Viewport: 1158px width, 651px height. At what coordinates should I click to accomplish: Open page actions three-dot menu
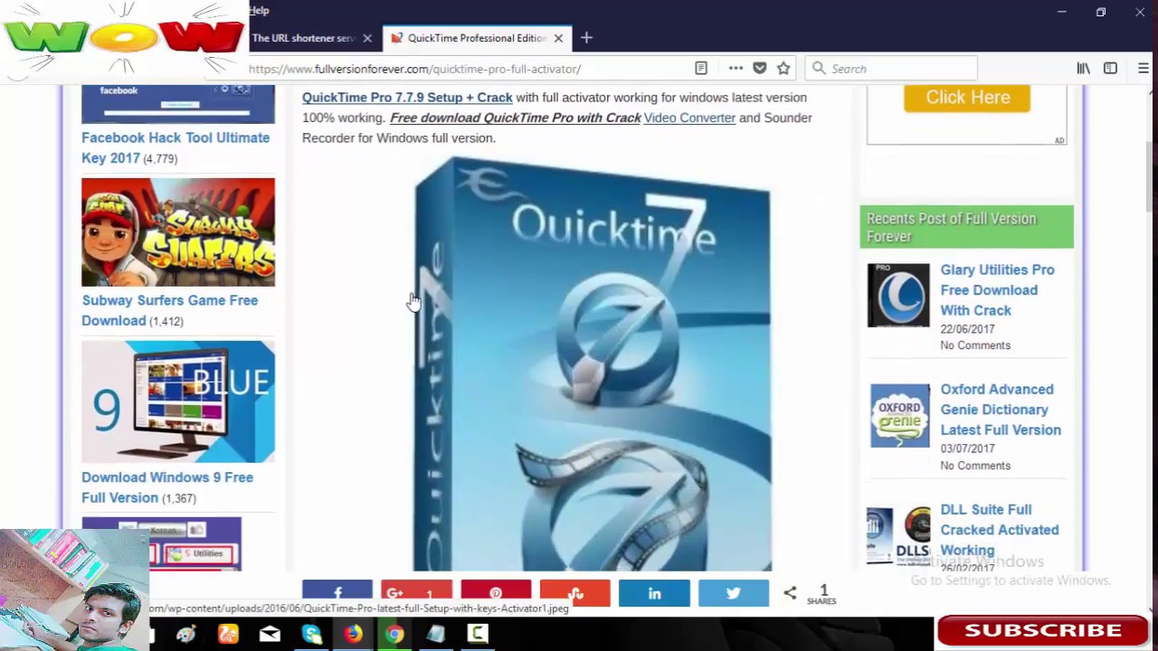pos(736,69)
